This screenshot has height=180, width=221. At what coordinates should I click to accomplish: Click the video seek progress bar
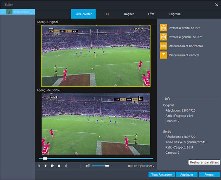pyautogui.click(x=96, y=159)
